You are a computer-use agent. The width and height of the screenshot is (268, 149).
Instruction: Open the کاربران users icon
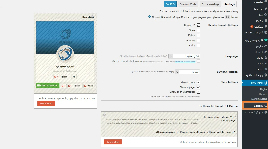point(266,58)
